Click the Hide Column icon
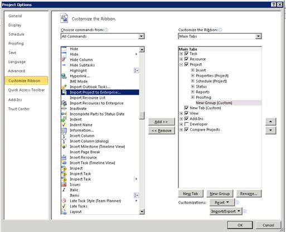286x232 pixels. pyautogui.click(x=64, y=60)
